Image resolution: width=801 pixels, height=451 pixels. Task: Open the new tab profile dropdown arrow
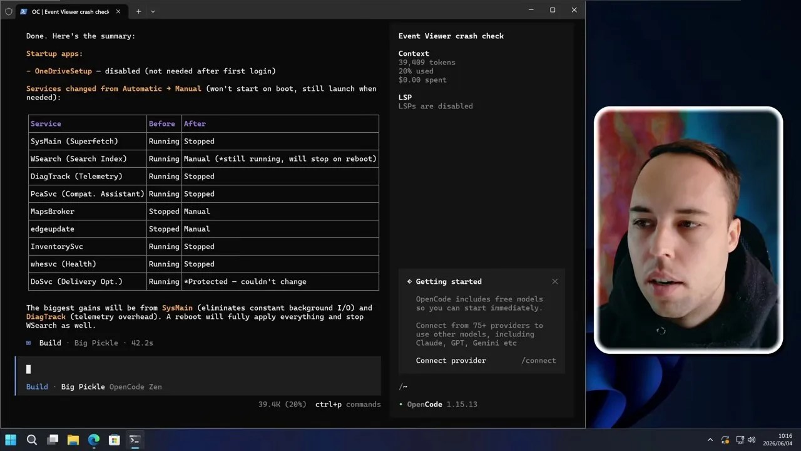[x=153, y=11]
